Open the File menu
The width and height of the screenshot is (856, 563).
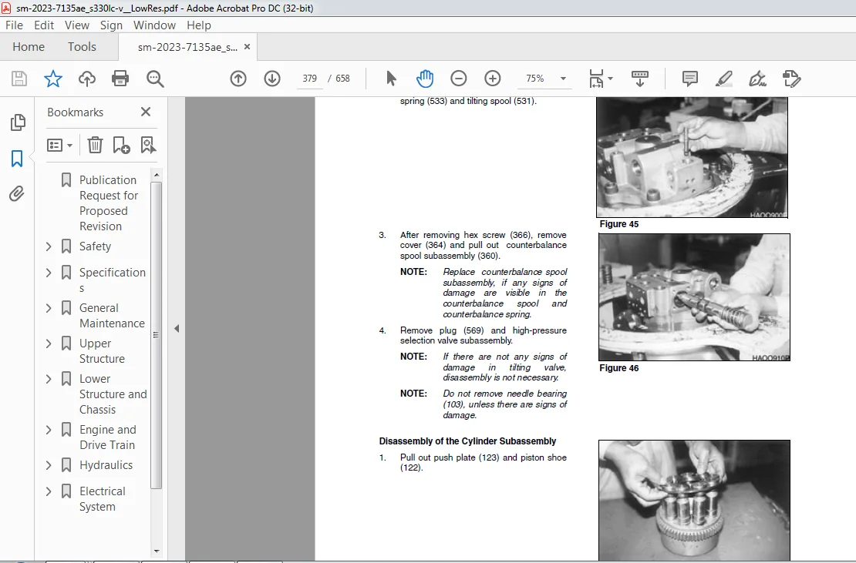14,25
